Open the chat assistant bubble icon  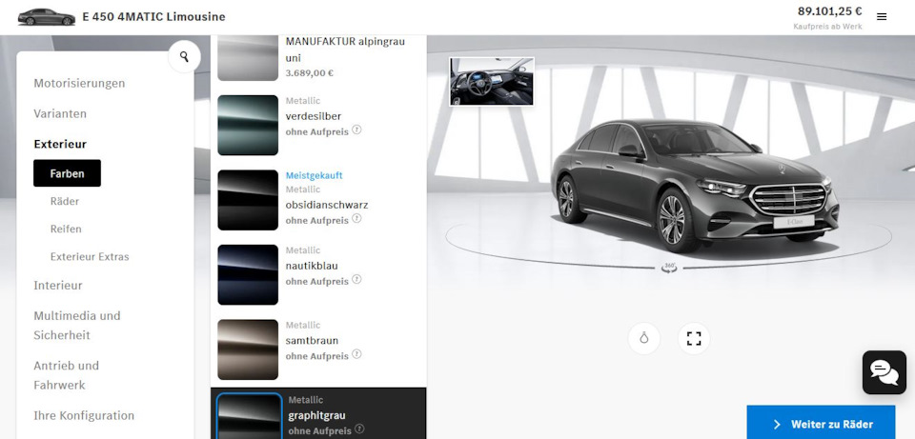pos(884,372)
